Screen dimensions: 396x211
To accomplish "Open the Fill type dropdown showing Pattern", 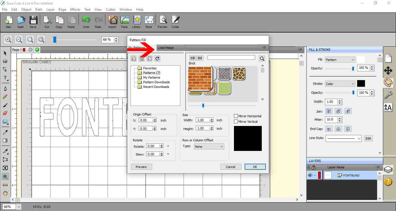I will [x=340, y=60].
